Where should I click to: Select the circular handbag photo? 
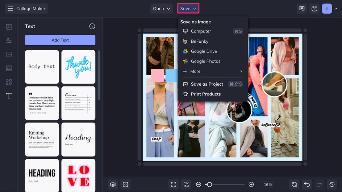239,111
